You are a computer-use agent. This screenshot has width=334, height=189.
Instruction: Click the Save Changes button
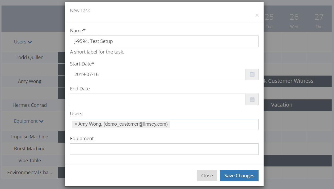(239, 175)
